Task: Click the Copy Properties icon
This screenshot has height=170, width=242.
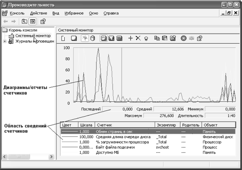Action: (157, 38)
